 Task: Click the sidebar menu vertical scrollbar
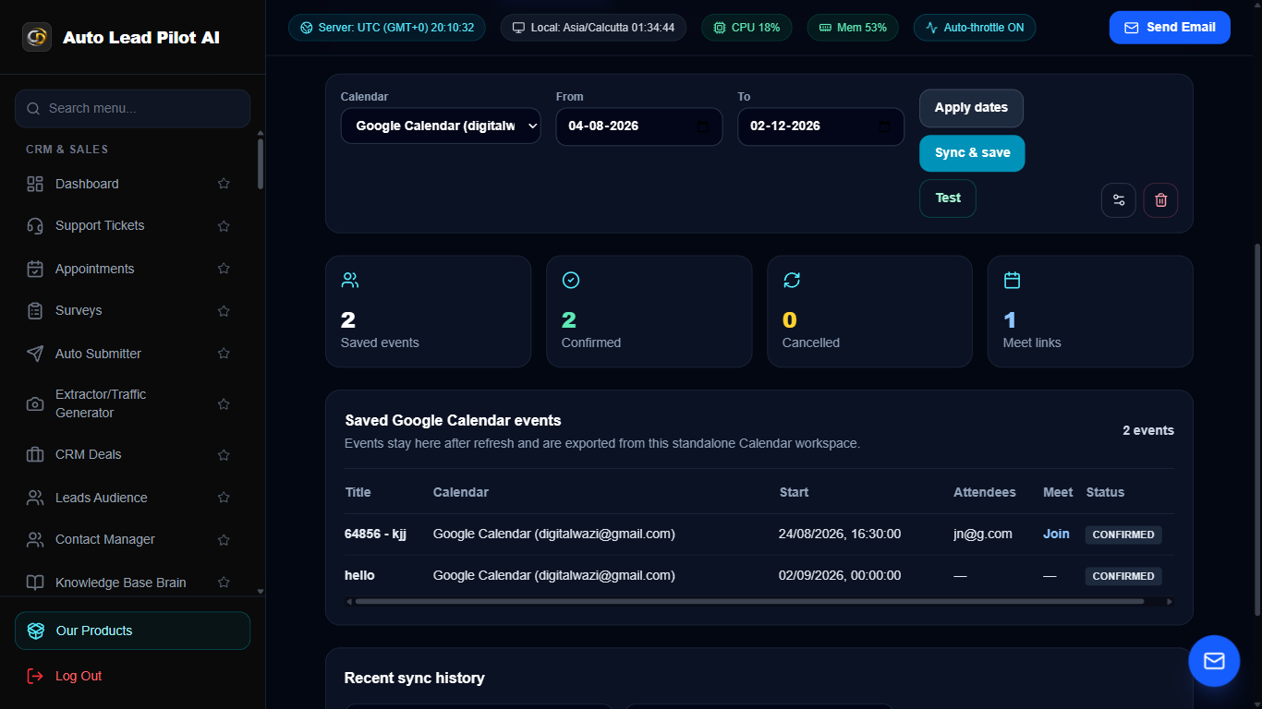[261, 163]
